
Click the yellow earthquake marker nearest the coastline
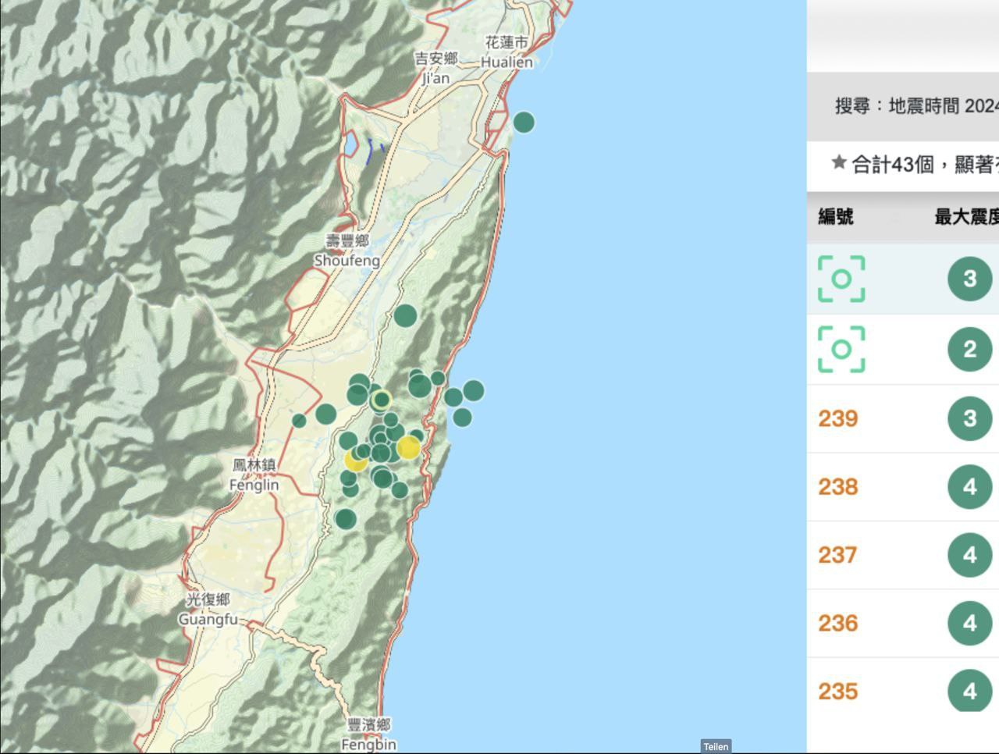(408, 448)
